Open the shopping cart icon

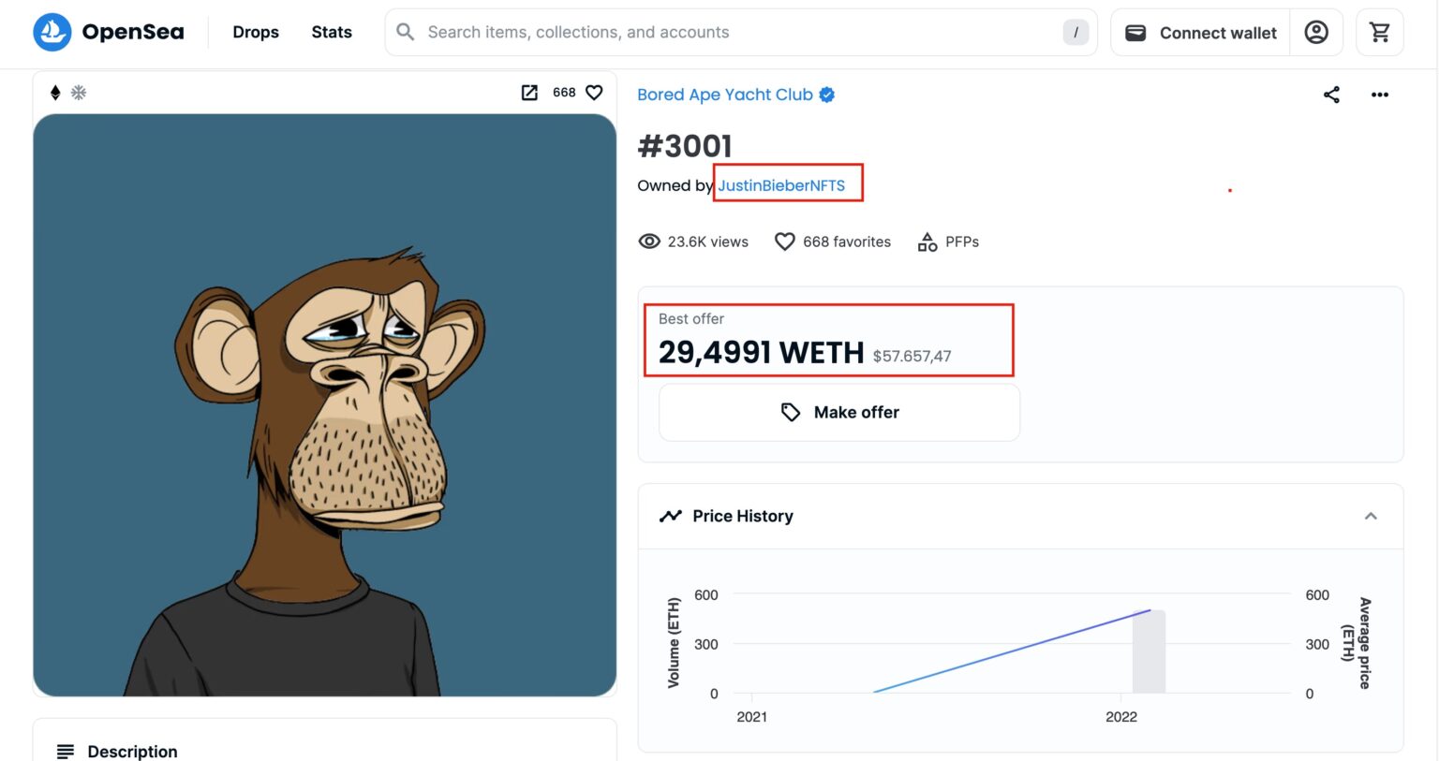tap(1379, 32)
